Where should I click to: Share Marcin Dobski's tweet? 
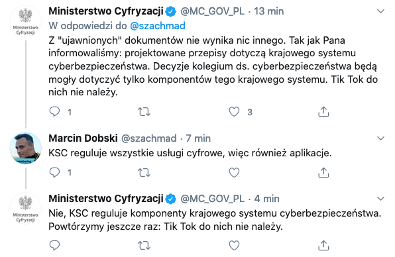point(323,173)
